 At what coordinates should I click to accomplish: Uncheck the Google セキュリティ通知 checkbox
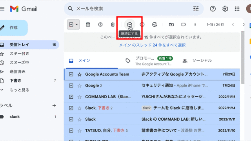click(x=71, y=85)
